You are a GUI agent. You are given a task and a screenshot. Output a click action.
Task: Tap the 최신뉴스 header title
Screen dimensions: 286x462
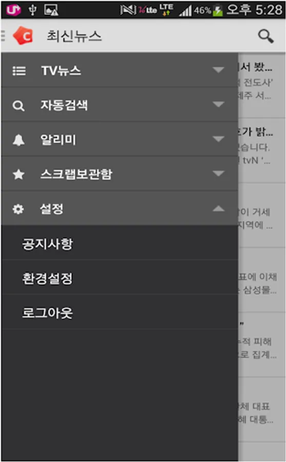click(x=74, y=36)
